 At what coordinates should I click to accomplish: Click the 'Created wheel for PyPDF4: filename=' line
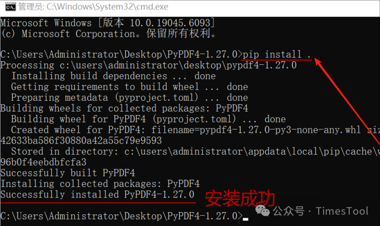[x=195, y=130]
